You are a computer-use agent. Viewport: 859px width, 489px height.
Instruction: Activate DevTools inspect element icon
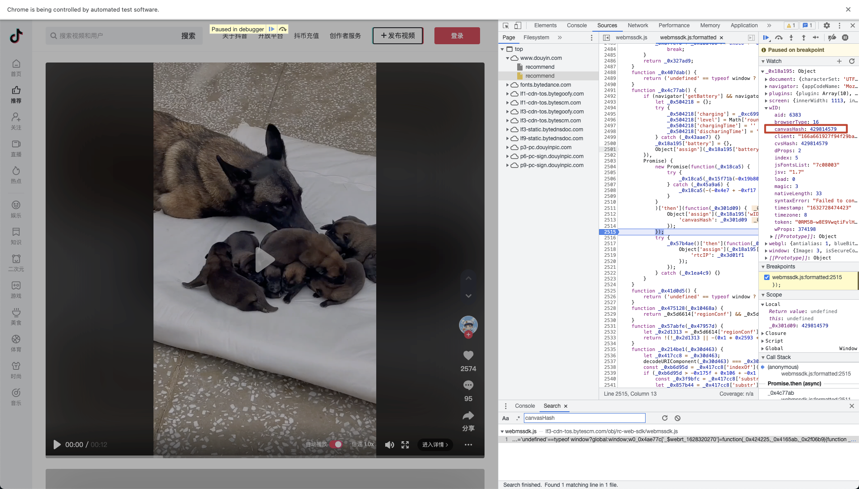(x=506, y=25)
